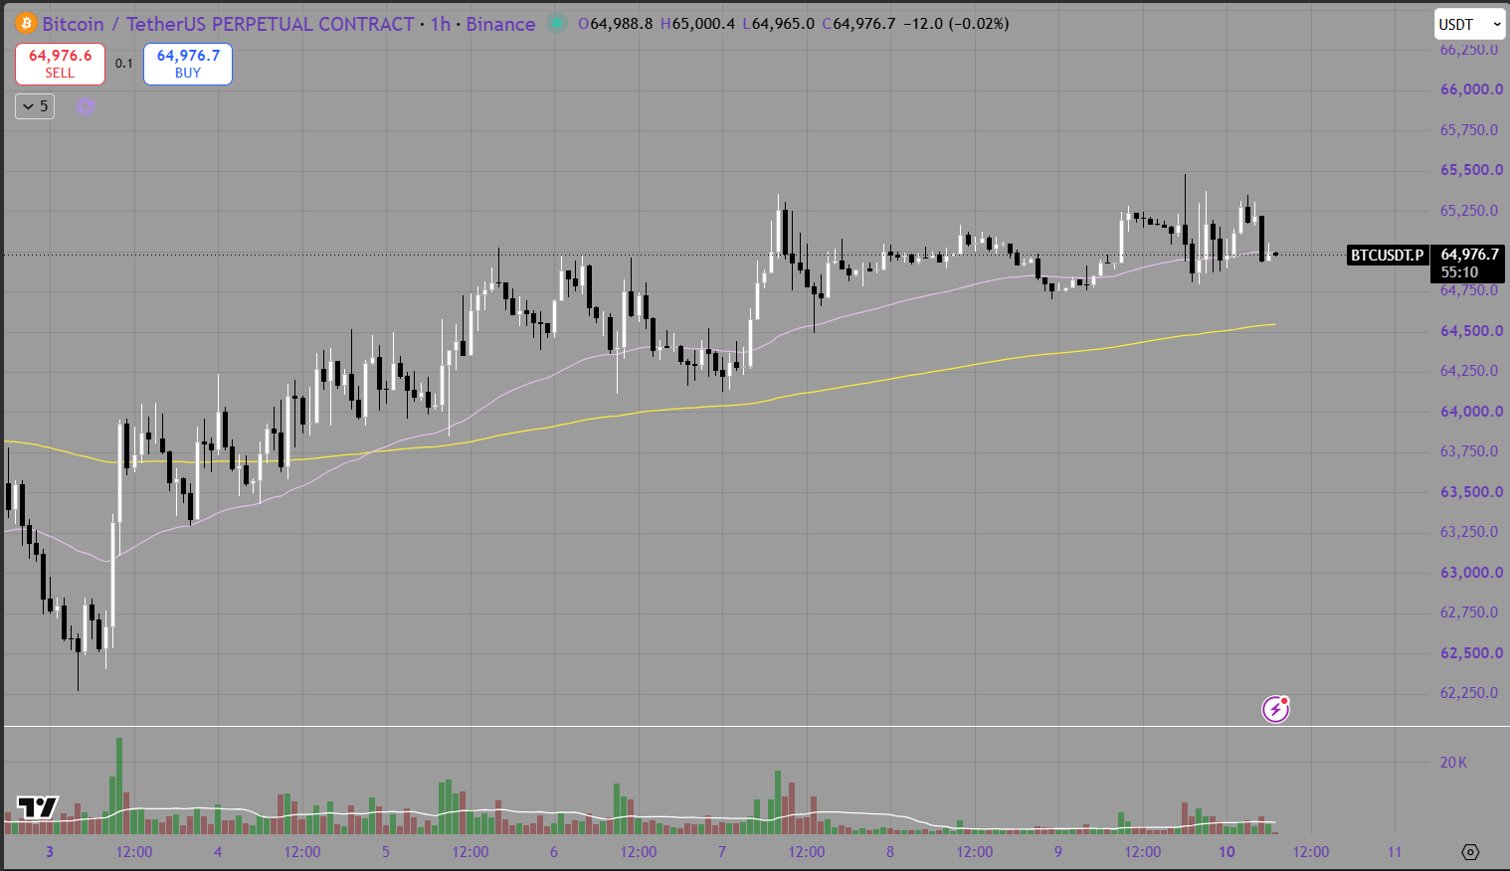Click date label 5 on time axis
The image size is (1510, 871).
pyautogui.click(x=386, y=852)
